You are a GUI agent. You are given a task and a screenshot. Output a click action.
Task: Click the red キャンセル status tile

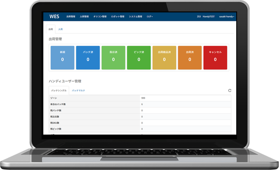click(x=215, y=58)
